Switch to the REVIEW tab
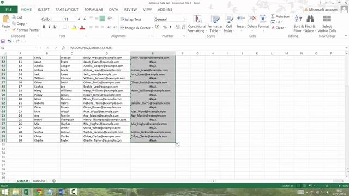Viewport: 349px width, 196px height. tap(130, 10)
